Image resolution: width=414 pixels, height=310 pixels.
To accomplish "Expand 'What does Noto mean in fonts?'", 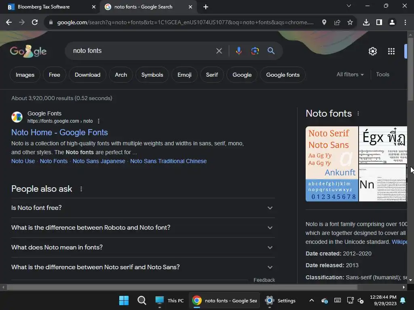I will click(x=143, y=247).
